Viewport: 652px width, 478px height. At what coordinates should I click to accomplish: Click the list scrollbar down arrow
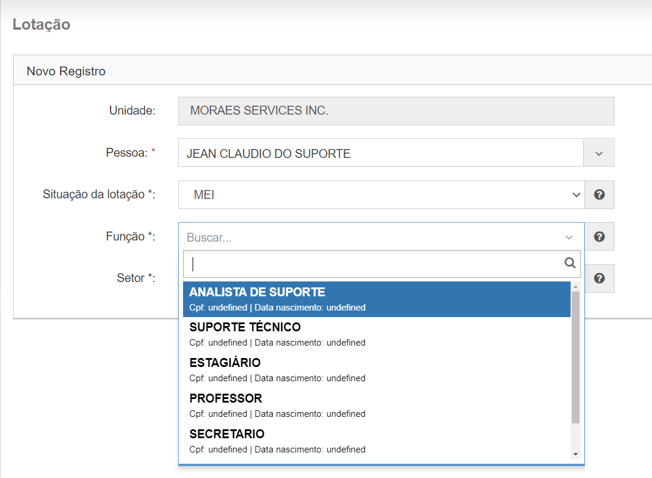575,454
